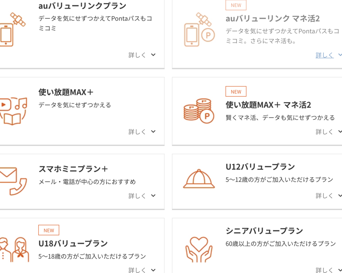Open 詳しく link for auバリューリンク マネ活2
The image size is (342, 273).
[325, 55]
